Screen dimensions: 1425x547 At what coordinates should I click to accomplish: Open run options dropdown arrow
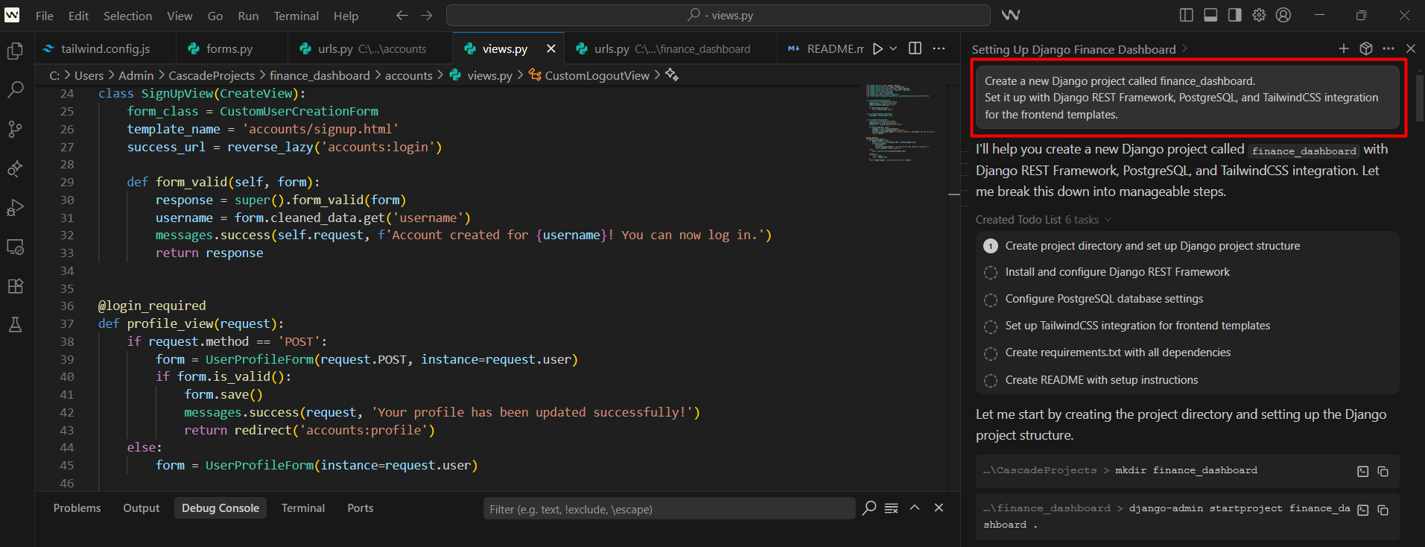pyautogui.click(x=893, y=48)
